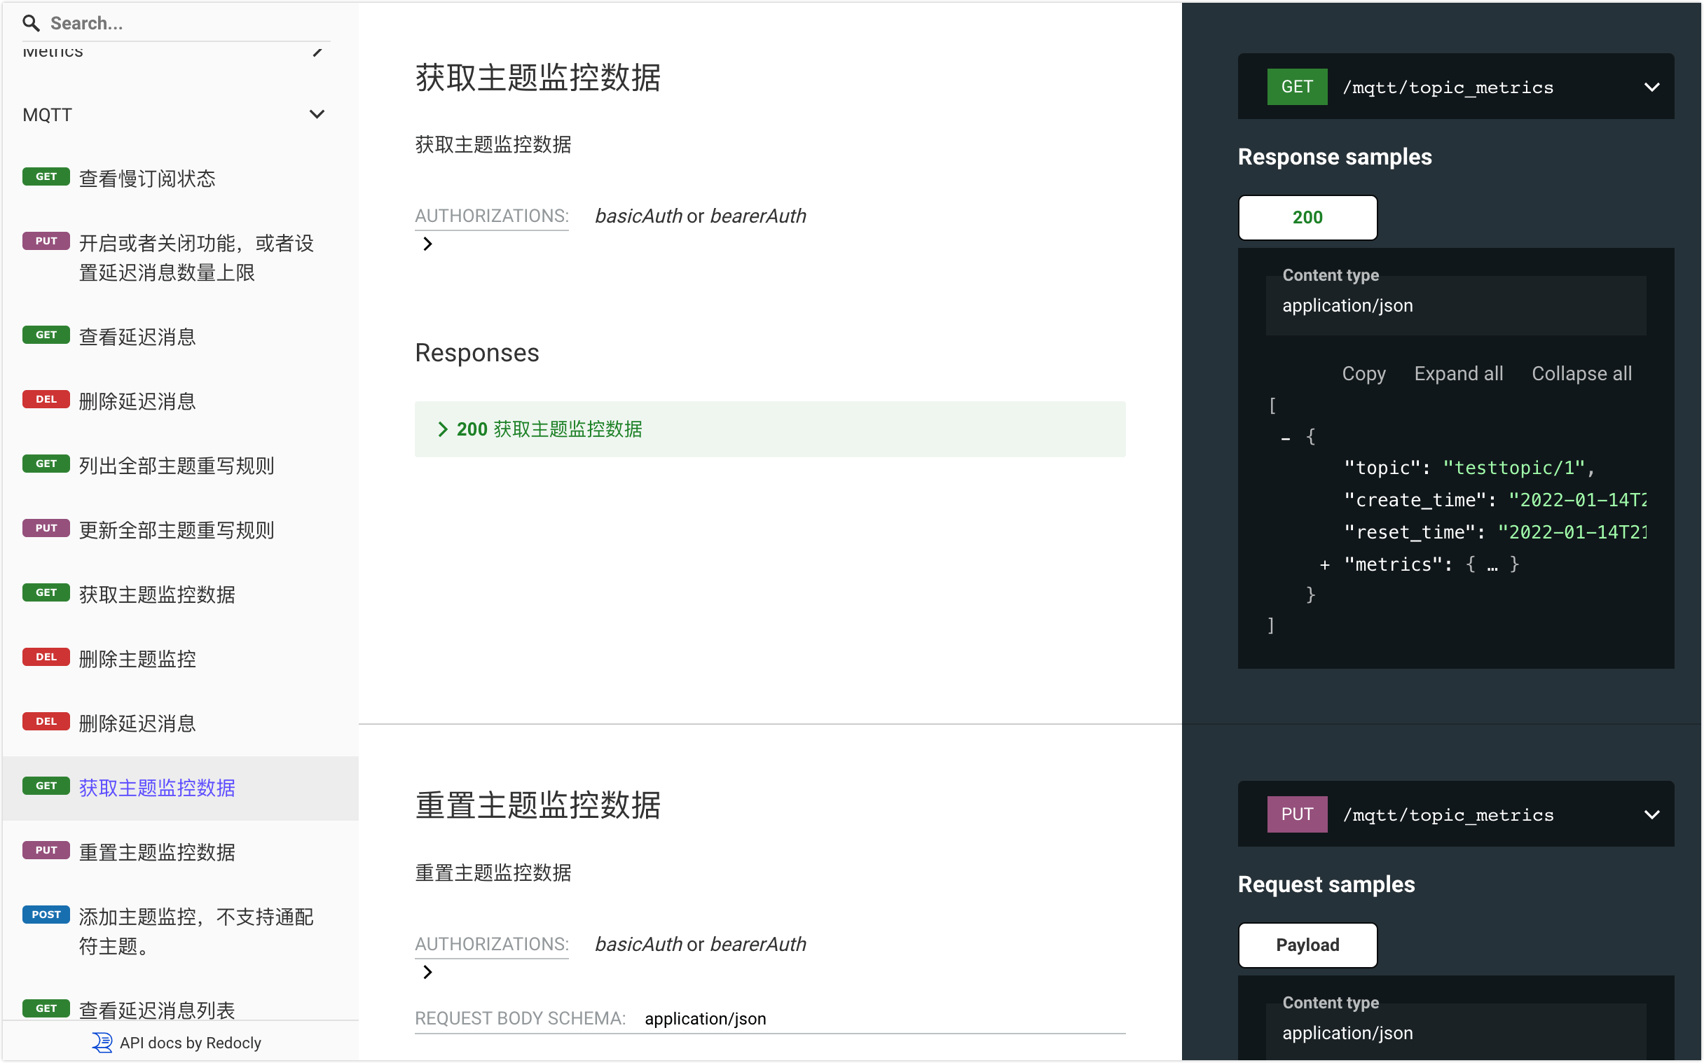Select the GET badge next to 查看慢订阅状态

pyautogui.click(x=46, y=176)
